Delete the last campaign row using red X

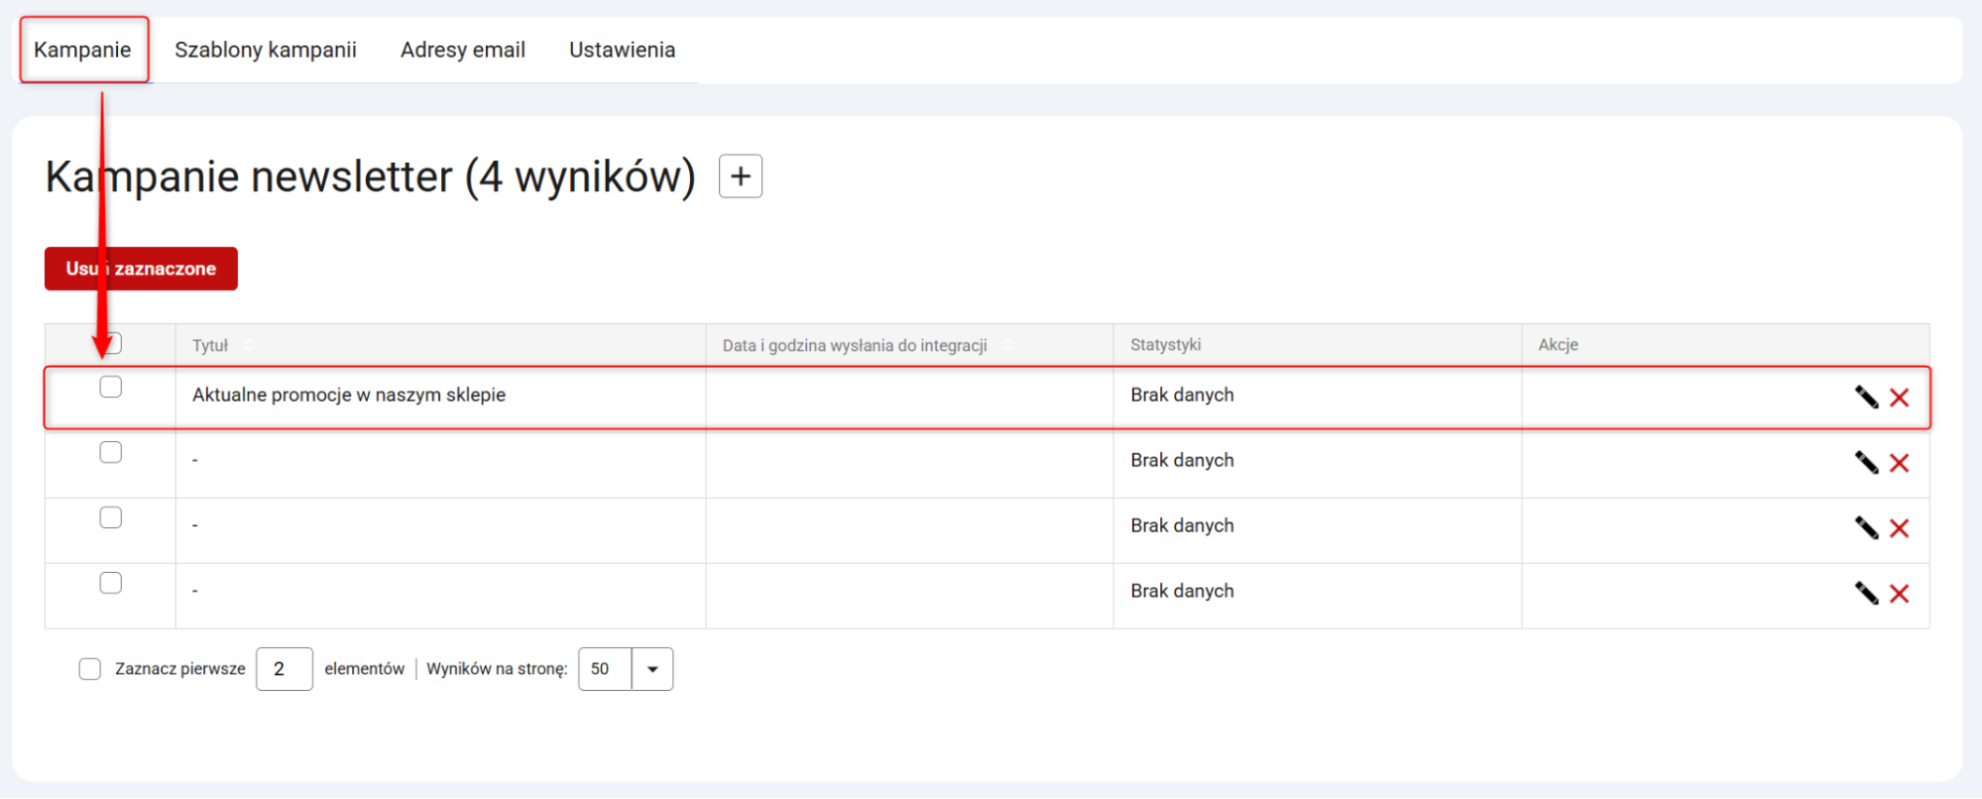(x=1899, y=594)
